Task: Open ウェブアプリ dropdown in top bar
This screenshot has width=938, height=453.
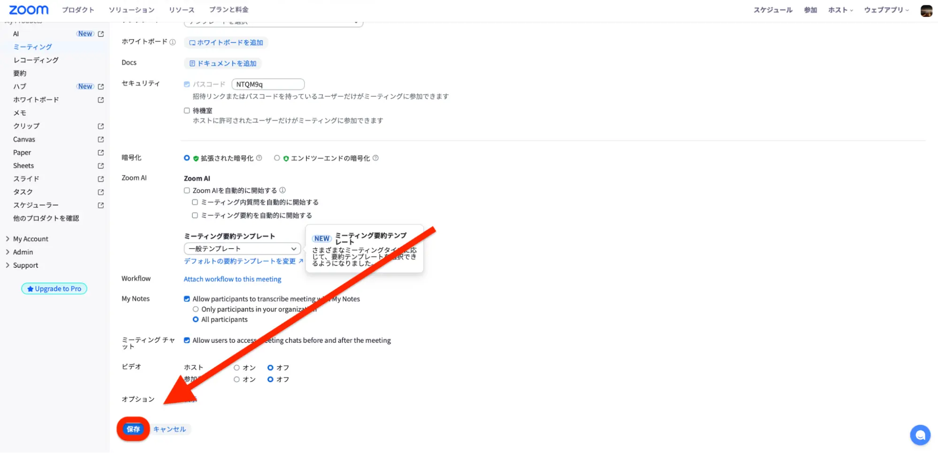Action: pyautogui.click(x=886, y=10)
